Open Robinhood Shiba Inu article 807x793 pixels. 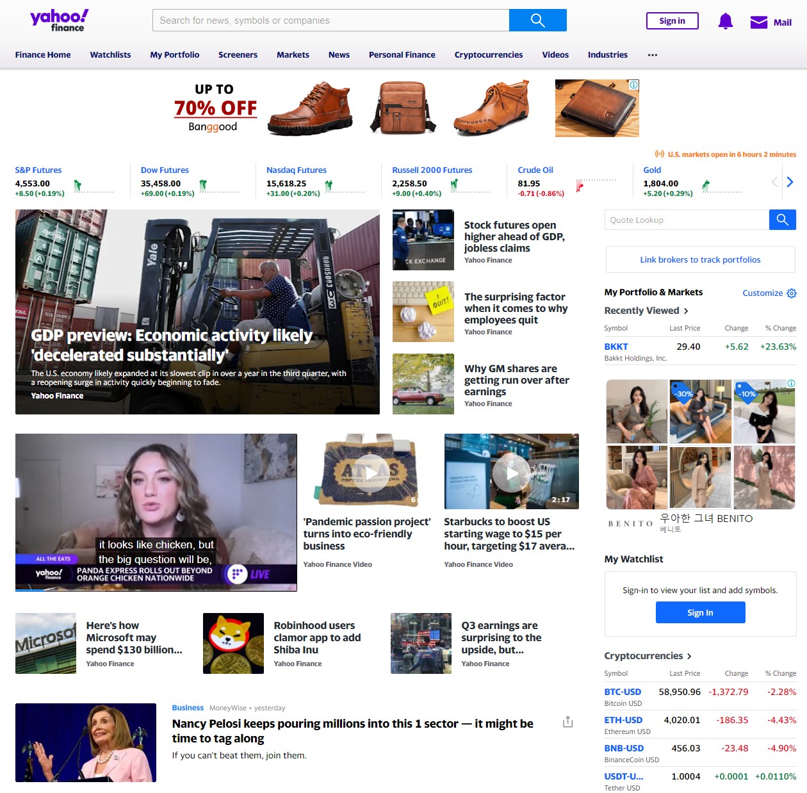(x=317, y=637)
